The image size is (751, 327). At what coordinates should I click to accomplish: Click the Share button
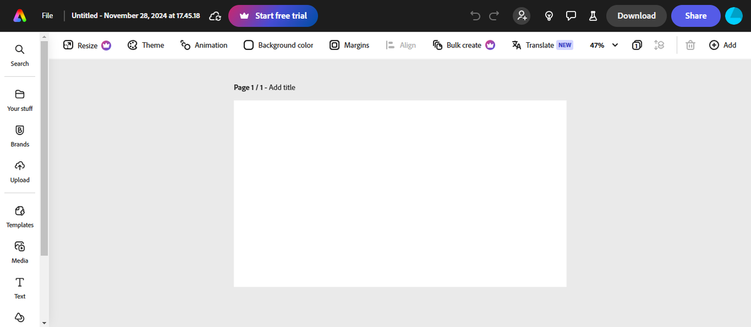point(696,16)
